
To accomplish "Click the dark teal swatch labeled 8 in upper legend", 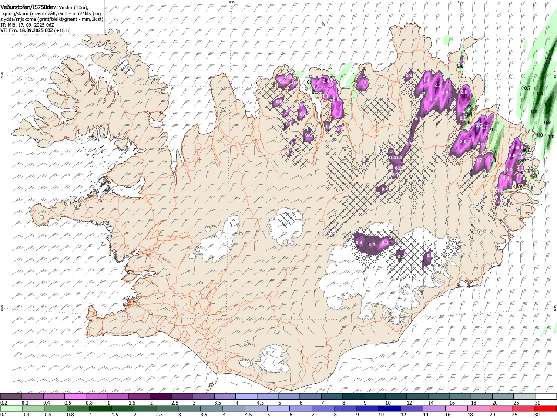I will (353, 397).
